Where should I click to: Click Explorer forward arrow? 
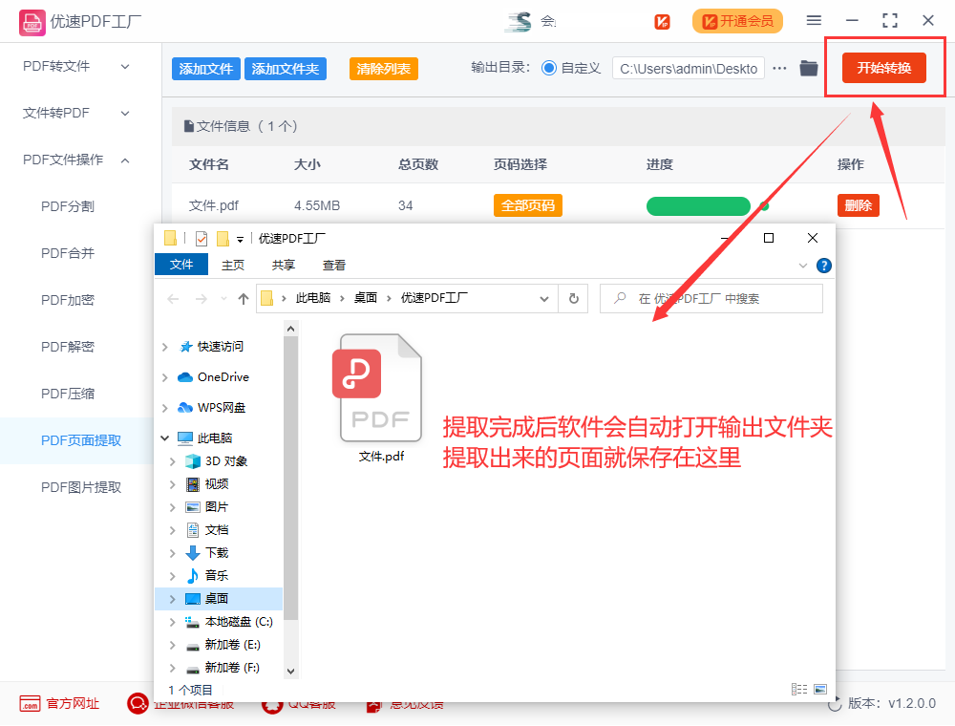[201, 299]
